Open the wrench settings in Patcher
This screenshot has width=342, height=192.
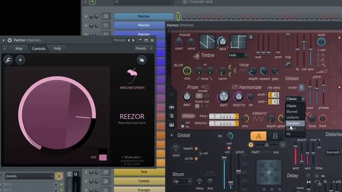click(x=9, y=60)
